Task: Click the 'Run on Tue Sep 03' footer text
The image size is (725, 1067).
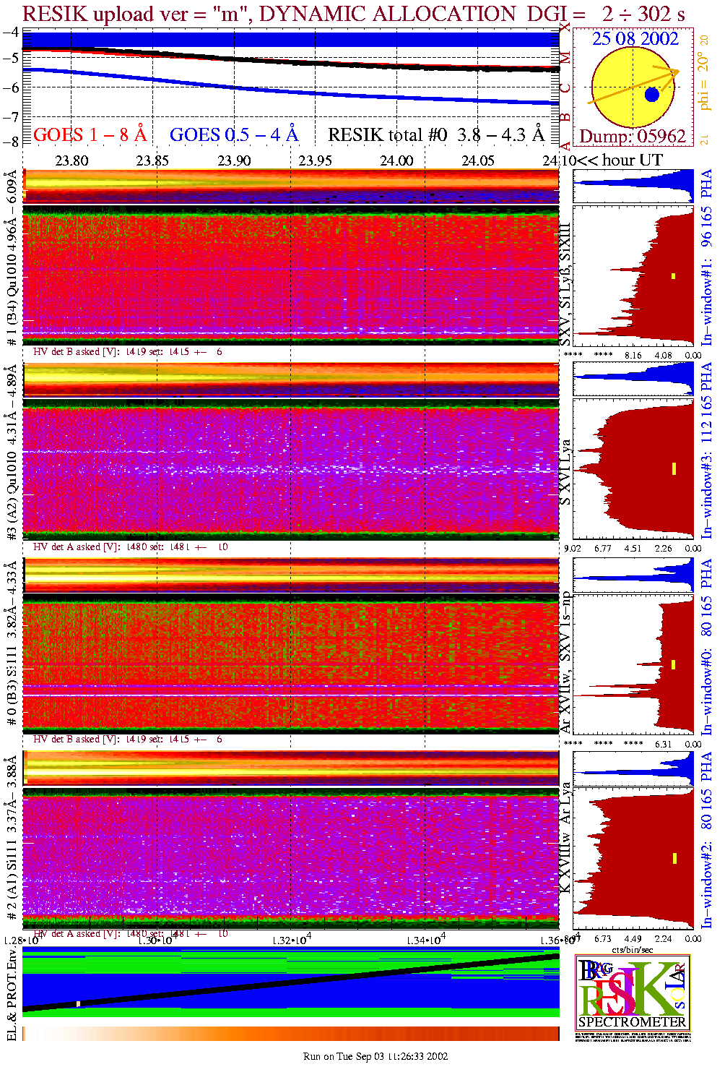Action: tap(375, 1056)
